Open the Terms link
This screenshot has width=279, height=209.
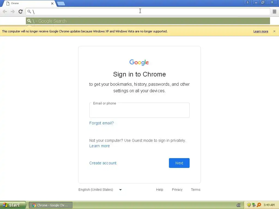[196, 190]
